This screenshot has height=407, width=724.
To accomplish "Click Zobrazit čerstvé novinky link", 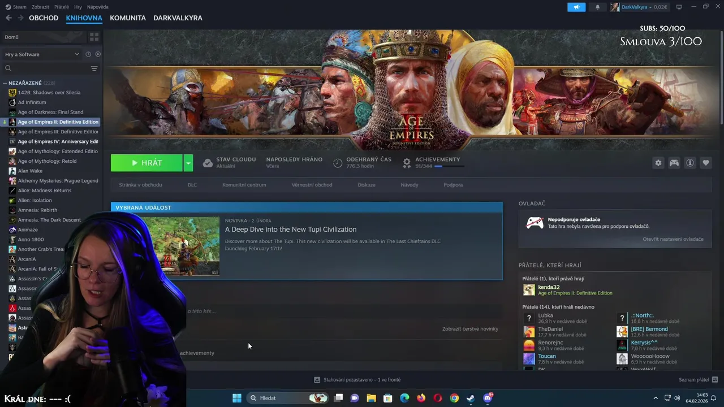I will point(470,328).
